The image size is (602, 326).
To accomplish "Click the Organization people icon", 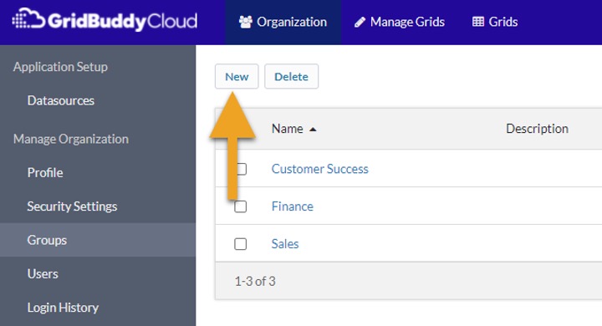I will 246,22.
